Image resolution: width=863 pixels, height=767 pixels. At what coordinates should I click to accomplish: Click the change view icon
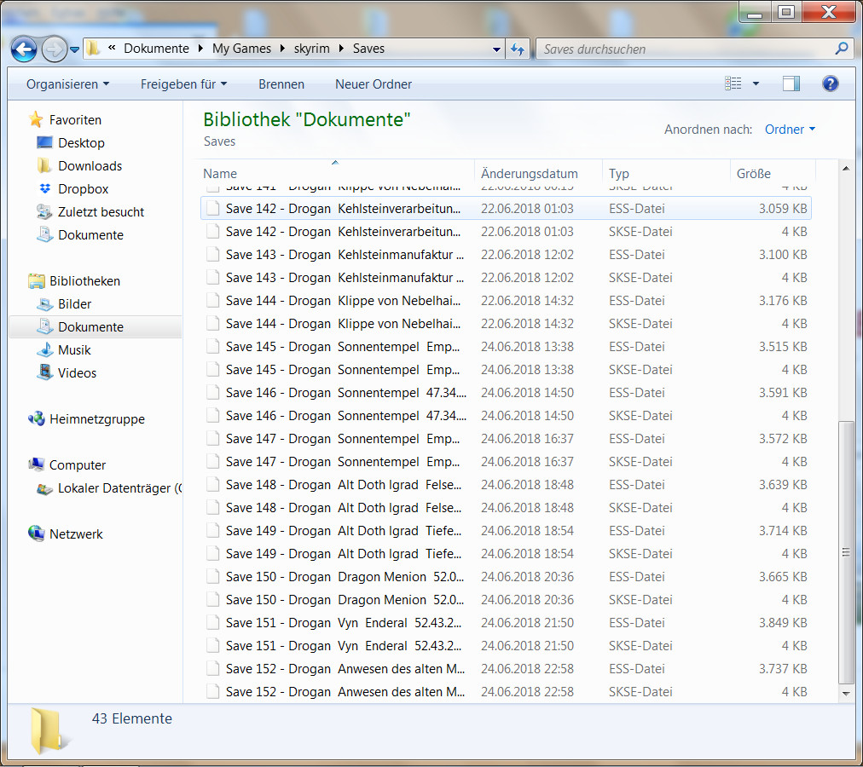(x=733, y=84)
